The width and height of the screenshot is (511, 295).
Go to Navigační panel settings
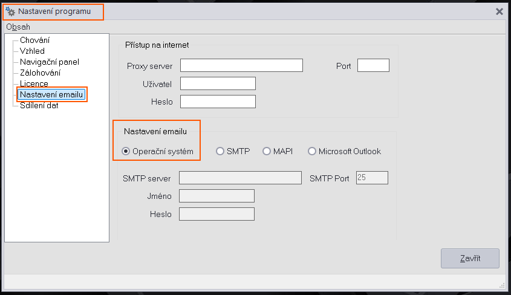click(x=49, y=62)
